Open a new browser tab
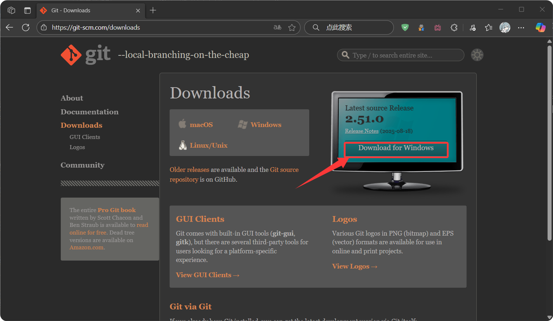The width and height of the screenshot is (553, 321). click(153, 10)
